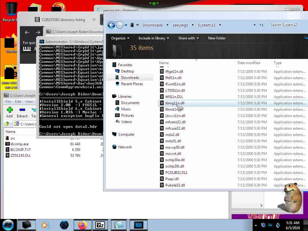308x231 pixels.
Task: Sort files by Date modified column
Action: click(249, 63)
